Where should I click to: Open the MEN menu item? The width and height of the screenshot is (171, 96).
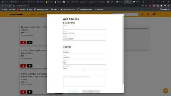(x=33, y=14)
